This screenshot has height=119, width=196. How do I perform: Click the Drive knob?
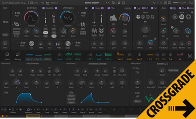(145, 30)
